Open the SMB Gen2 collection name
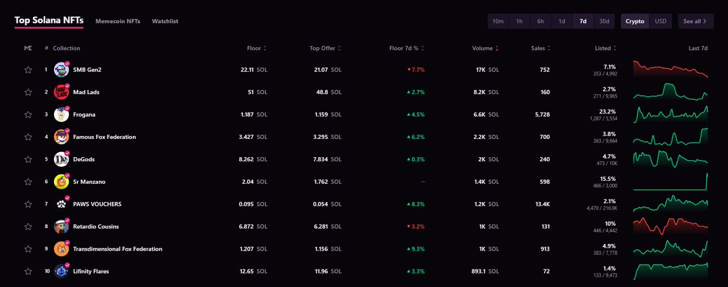The height and width of the screenshot is (287, 728). [87, 70]
